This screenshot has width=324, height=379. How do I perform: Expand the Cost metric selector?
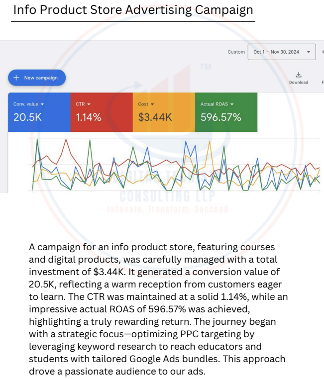pyautogui.click(x=152, y=104)
